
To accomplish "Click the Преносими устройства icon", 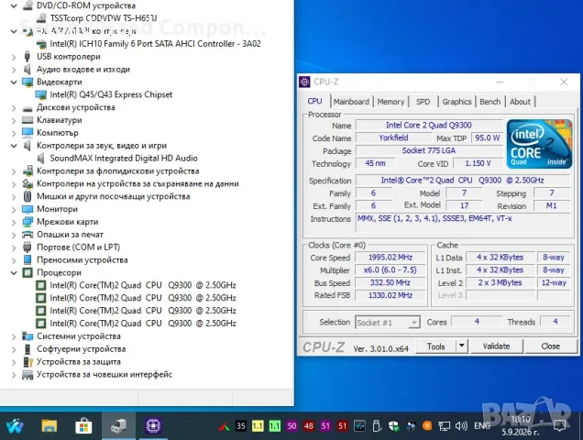I will pos(27,260).
